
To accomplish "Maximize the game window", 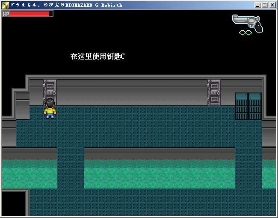I will [264, 5].
